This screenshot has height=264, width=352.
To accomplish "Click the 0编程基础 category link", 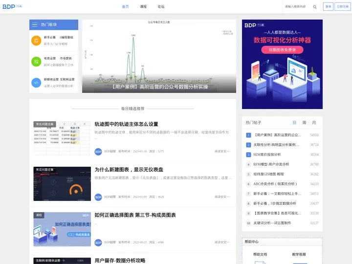I will 66,37.
